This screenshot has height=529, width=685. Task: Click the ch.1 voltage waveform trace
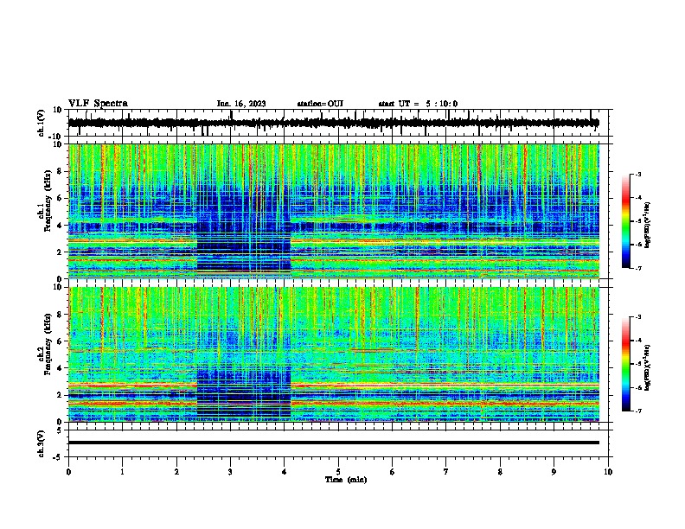coord(333,123)
